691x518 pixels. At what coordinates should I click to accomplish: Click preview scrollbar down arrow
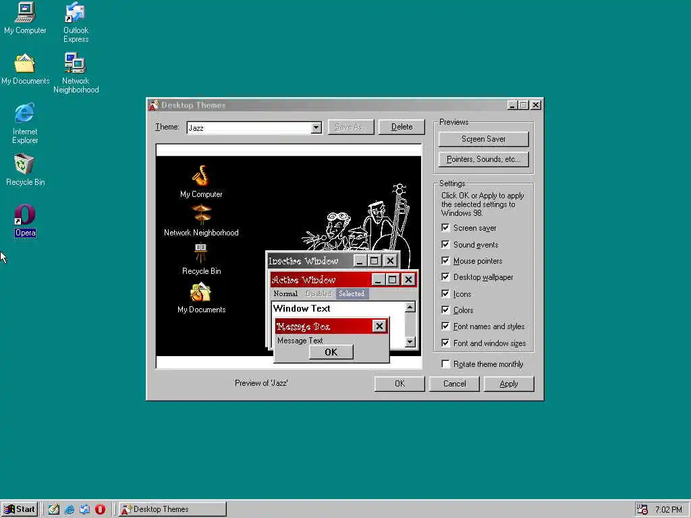click(x=410, y=341)
